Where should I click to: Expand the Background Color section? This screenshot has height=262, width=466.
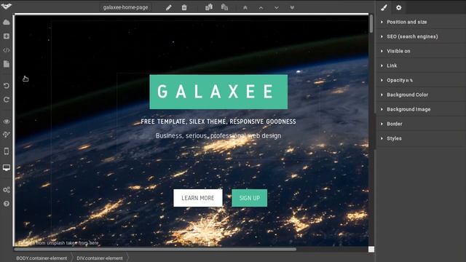[x=421, y=95]
